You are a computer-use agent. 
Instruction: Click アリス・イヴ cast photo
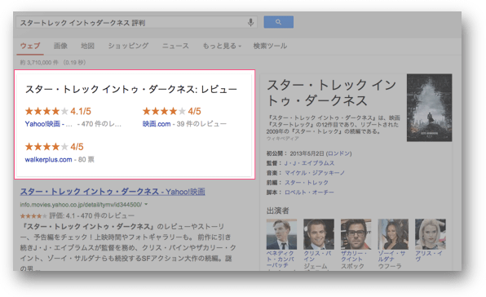click(431, 234)
